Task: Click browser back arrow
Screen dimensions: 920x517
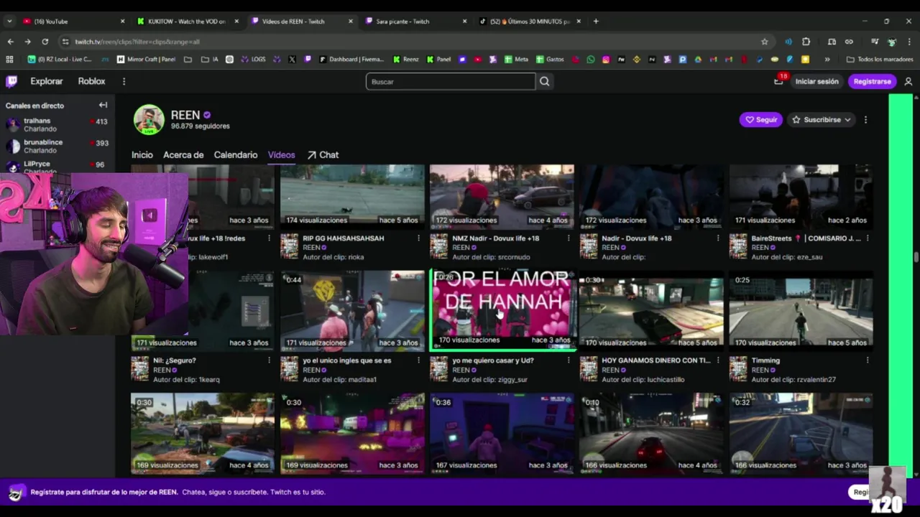Action: pyautogui.click(x=10, y=42)
